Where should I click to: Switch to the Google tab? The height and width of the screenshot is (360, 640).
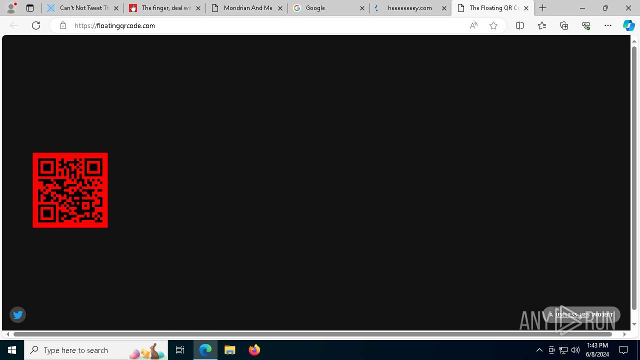[328, 8]
